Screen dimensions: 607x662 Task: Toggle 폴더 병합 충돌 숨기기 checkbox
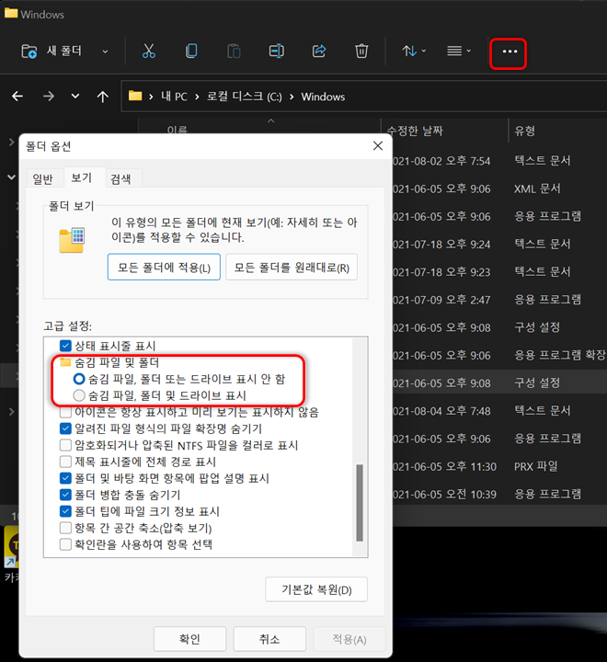pyautogui.click(x=65, y=495)
